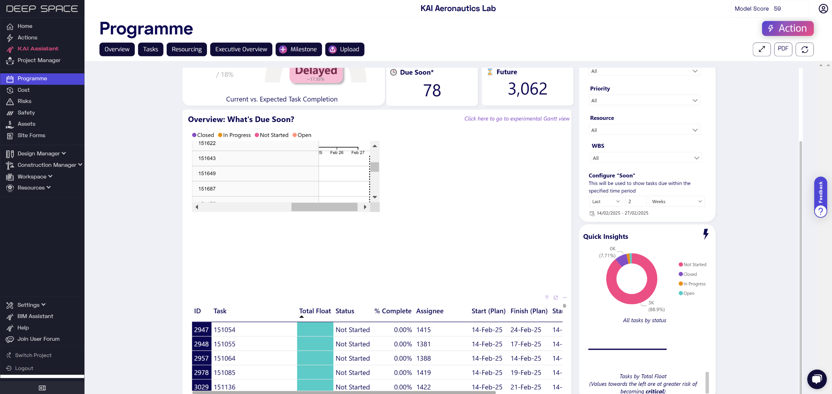This screenshot has width=832, height=394.
Task: Collapse the sidebar with bottom icon
Action: click(42, 388)
